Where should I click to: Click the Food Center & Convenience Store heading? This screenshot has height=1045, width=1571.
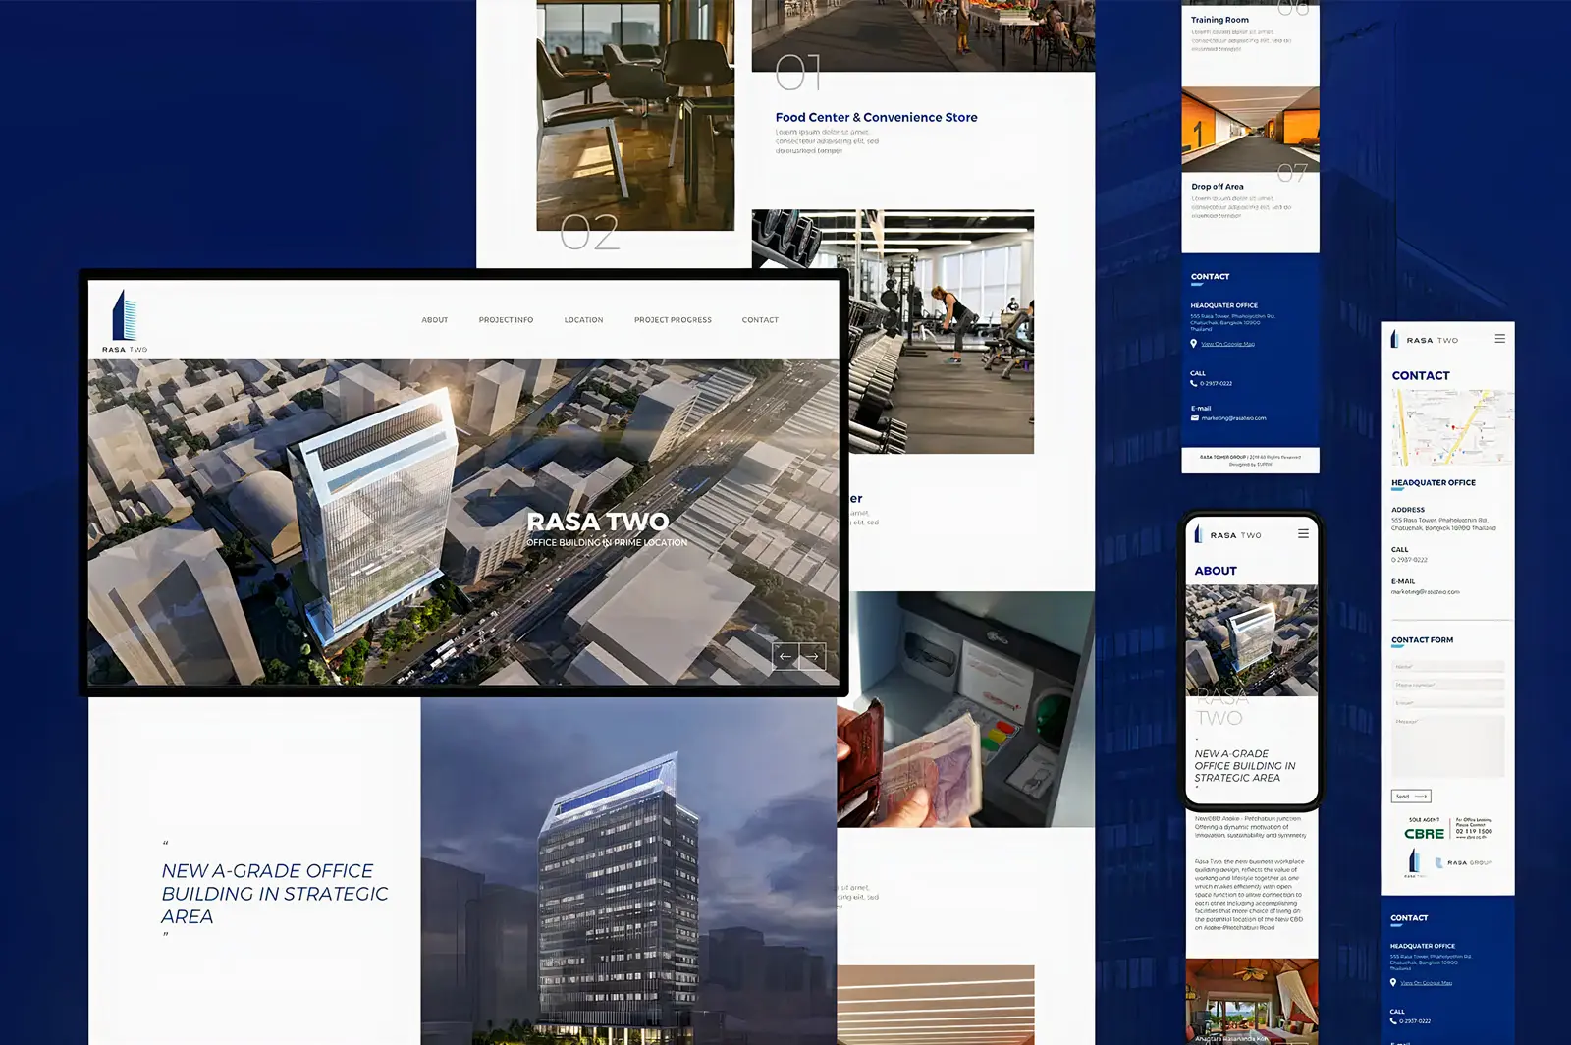coord(876,117)
